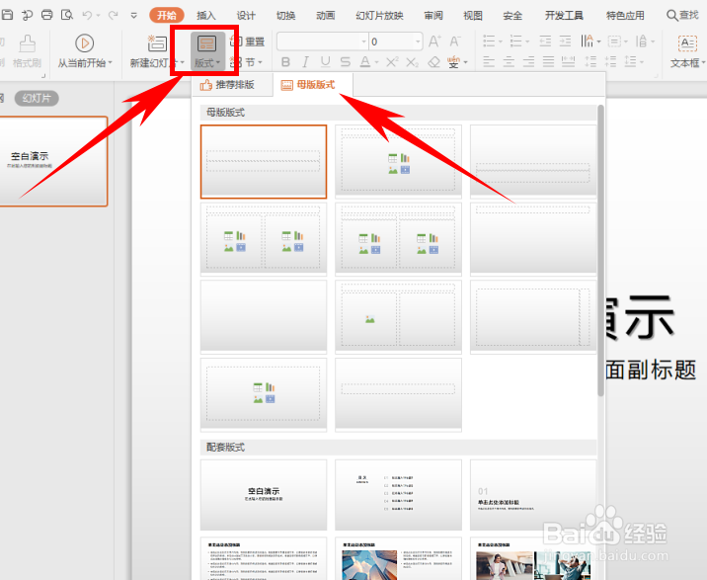This screenshot has height=580, width=707.
Task: Click the 新建幻灯片 new slide icon
Action: pos(157,43)
